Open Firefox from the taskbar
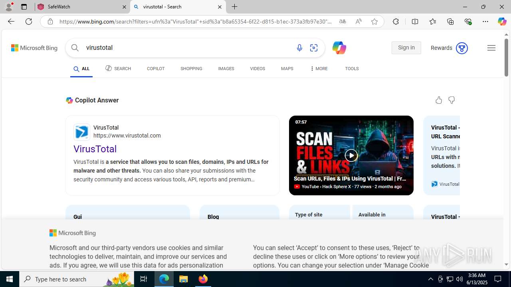This screenshot has width=511, height=287. coord(203,279)
